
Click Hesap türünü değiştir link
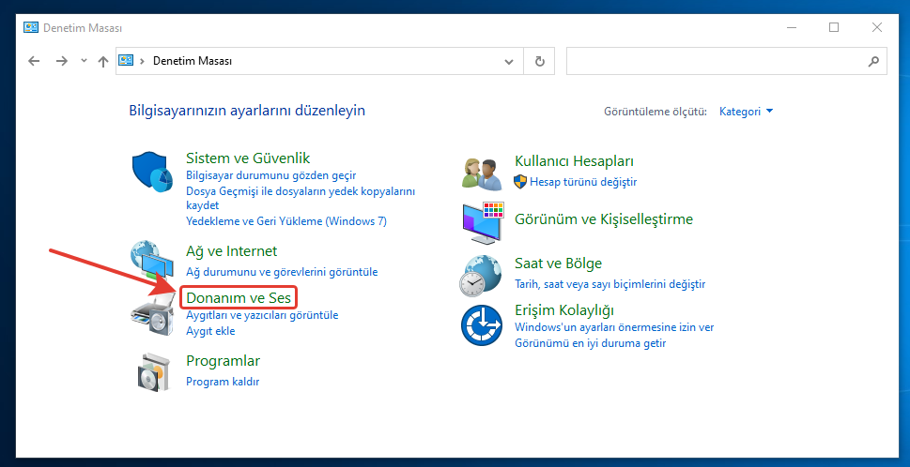583,181
